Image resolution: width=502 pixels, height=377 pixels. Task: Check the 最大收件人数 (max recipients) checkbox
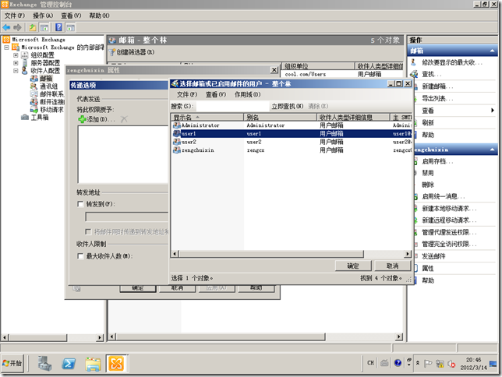pyautogui.click(x=80, y=255)
